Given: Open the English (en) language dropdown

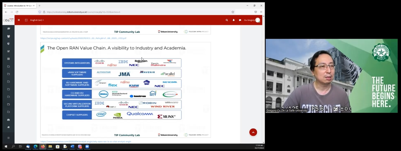Looking at the screenshot, I should pyautogui.click(x=37, y=20).
